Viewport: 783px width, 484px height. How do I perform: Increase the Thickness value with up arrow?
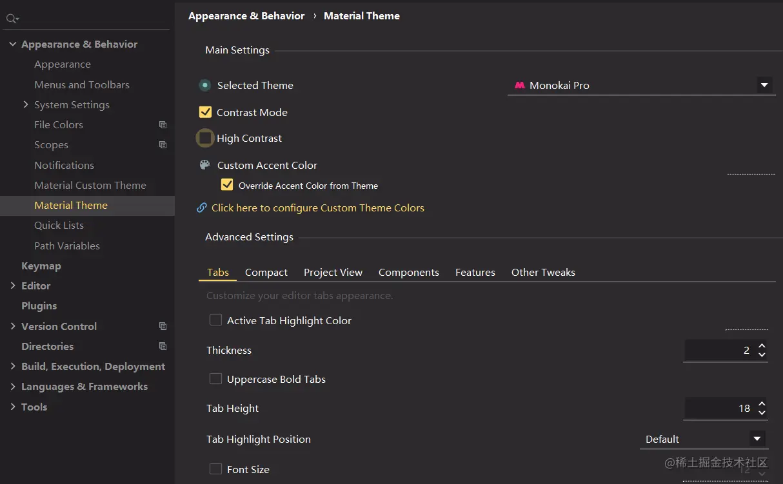tap(762, 346)
